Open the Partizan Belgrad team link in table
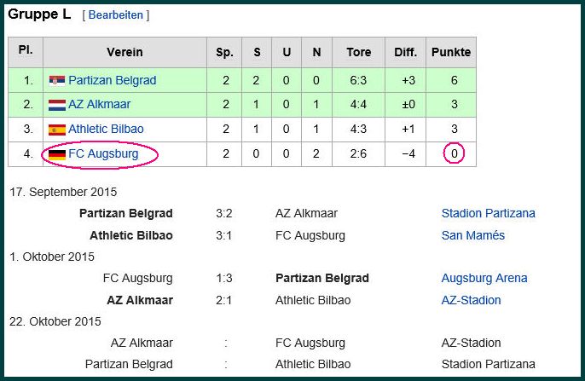 113,80
